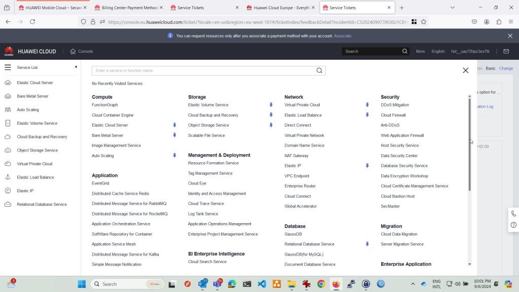519x292 pixels.
Task: Close the service list overlay with X
Action: click(465, 70)
